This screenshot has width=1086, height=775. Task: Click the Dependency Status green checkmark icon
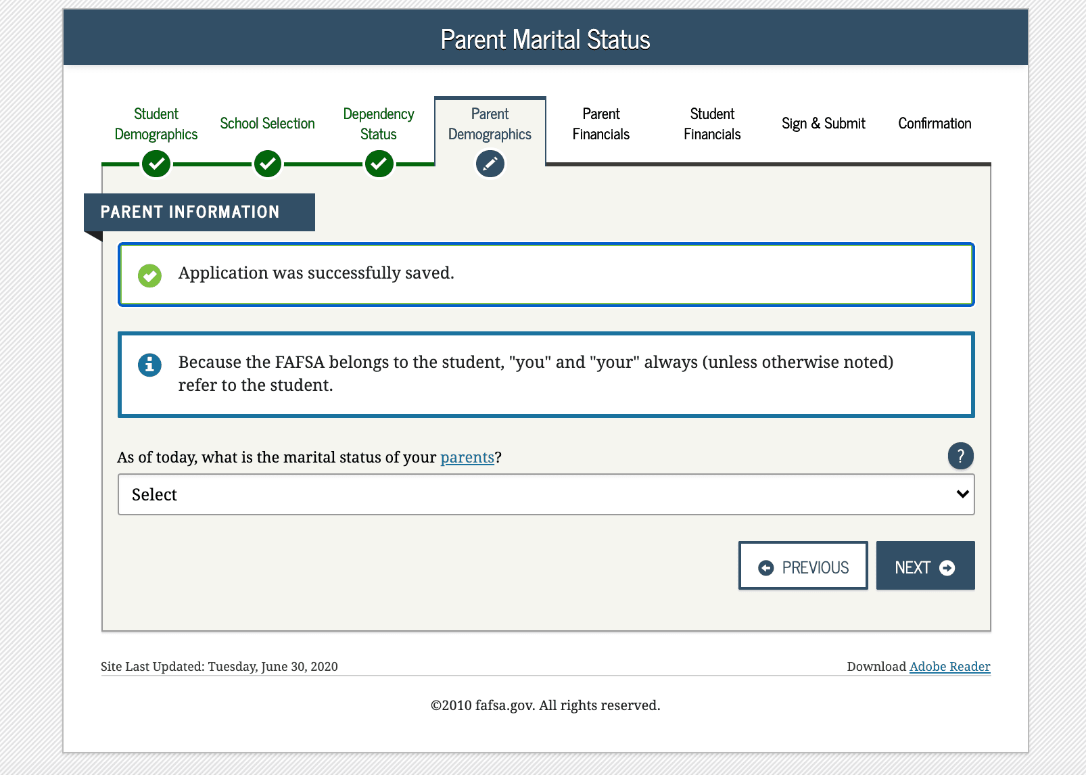(x=379, y=164)
